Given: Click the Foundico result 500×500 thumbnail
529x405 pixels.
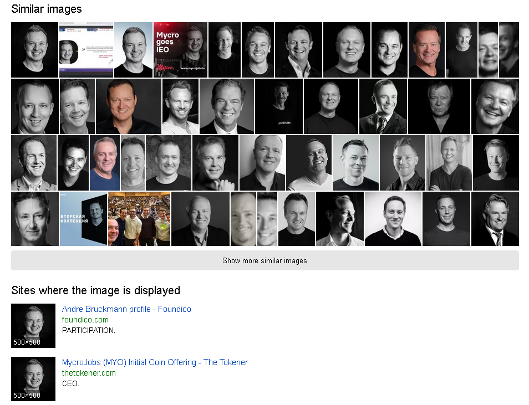Looking at the screenshot, I should tap(33, 326).
